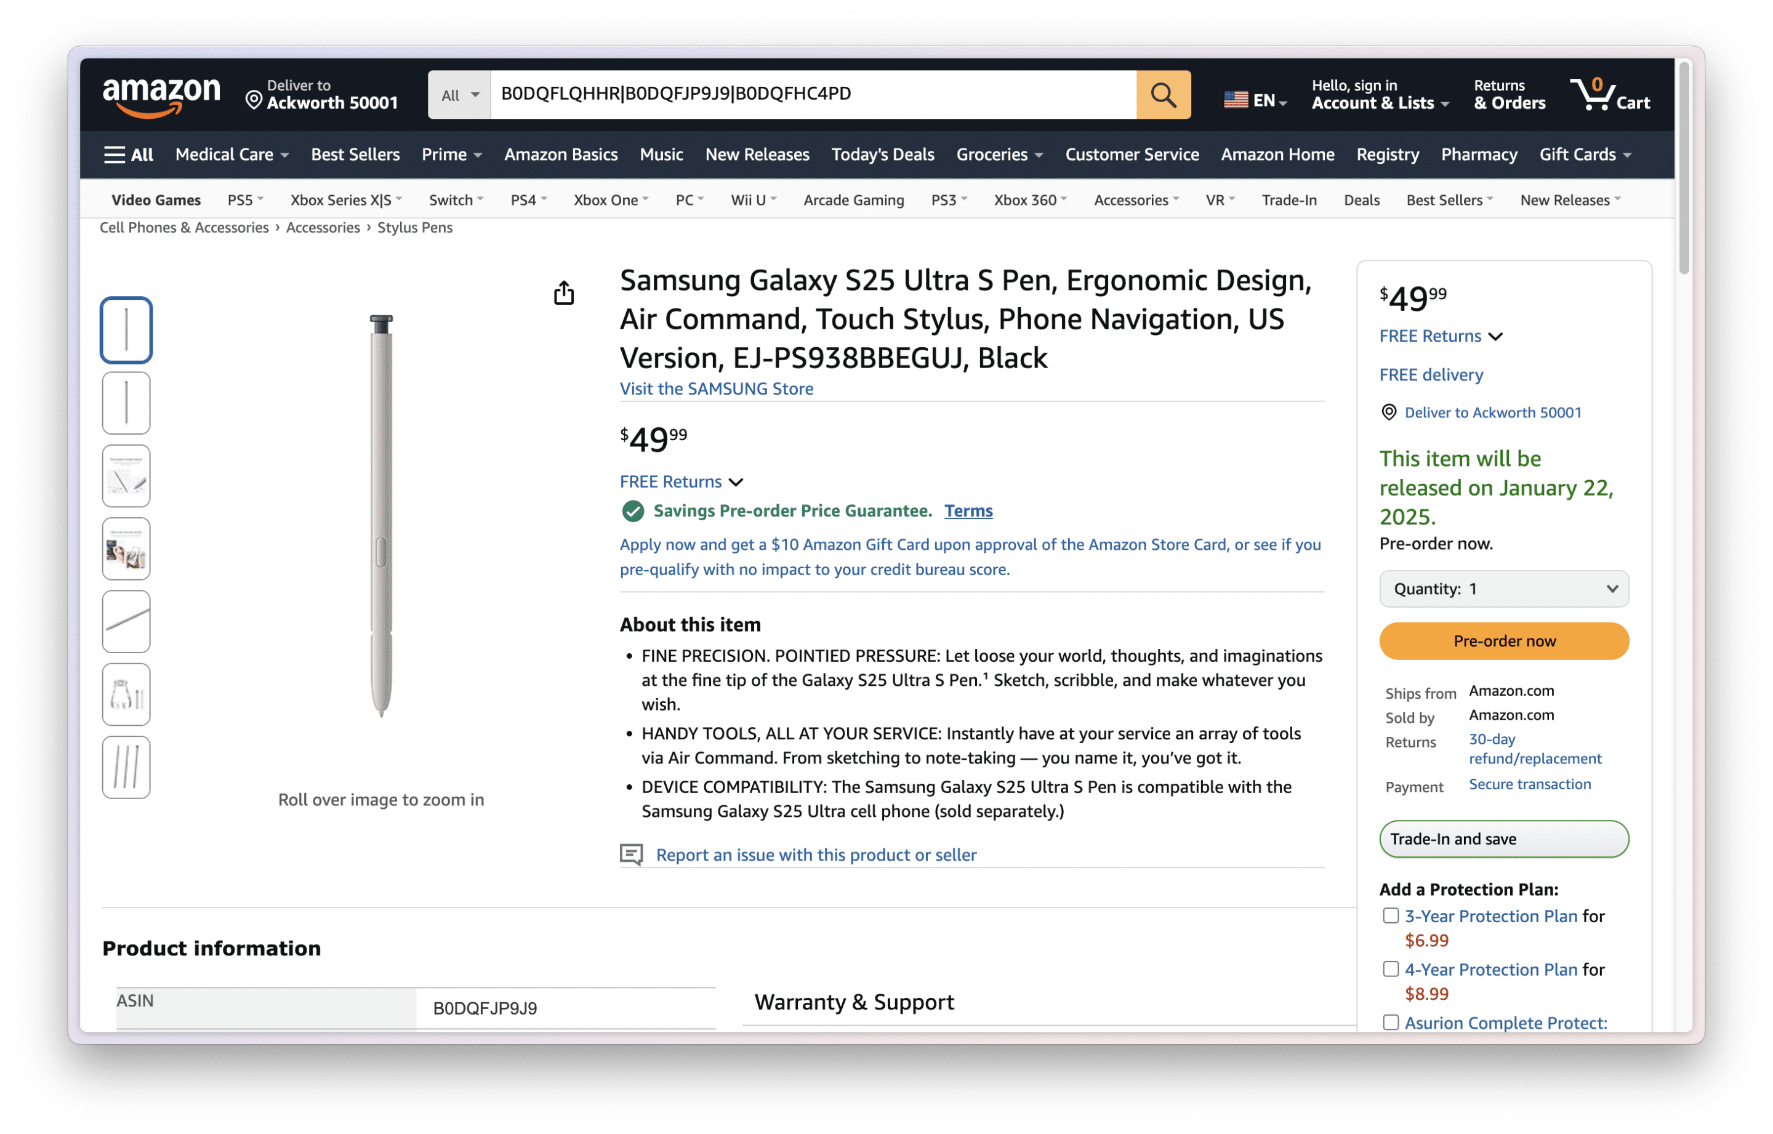1773x1134 pixels.
Task: Check the 4-Year Protection Plan box
Action: (x=1391, y=968)
